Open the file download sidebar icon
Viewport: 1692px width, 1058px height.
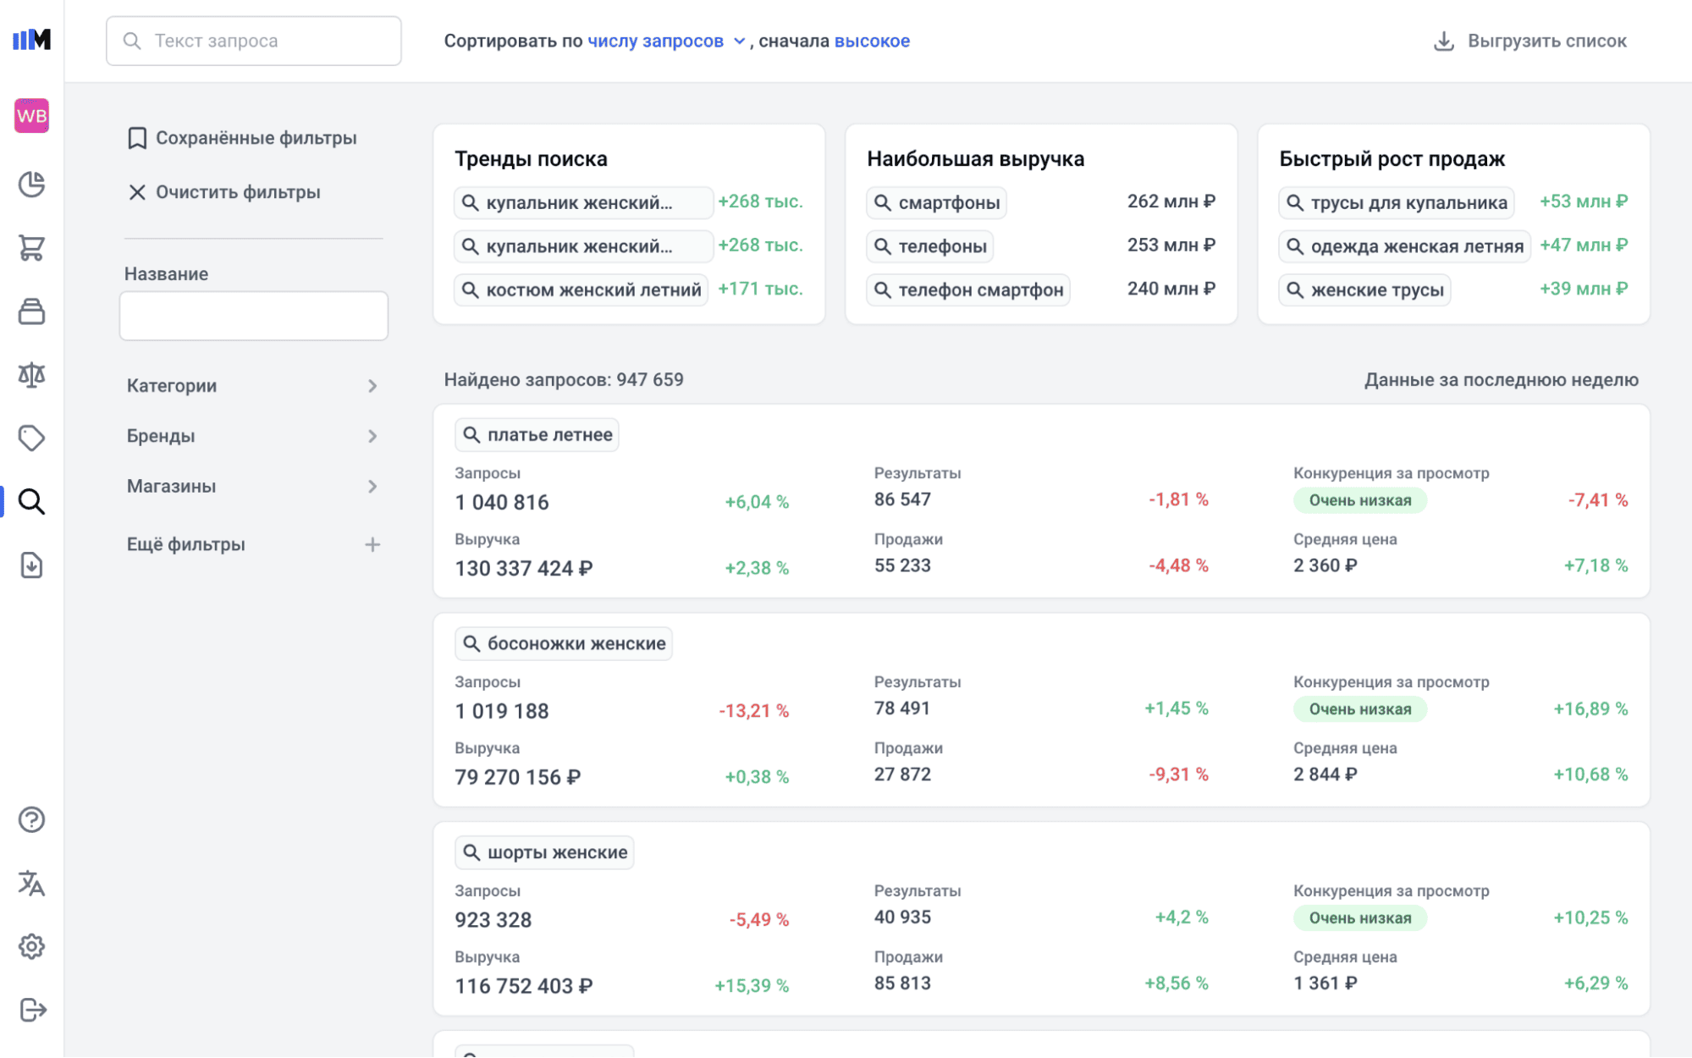[31, 565]
